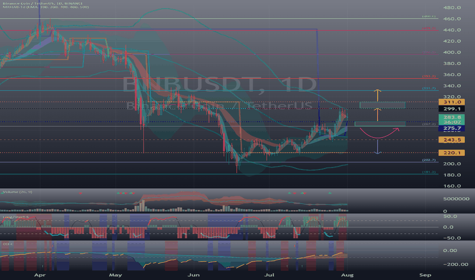Click the Binance Coin / TetherUS chart title
Viewport: 475px width, 280px height.
42,4
